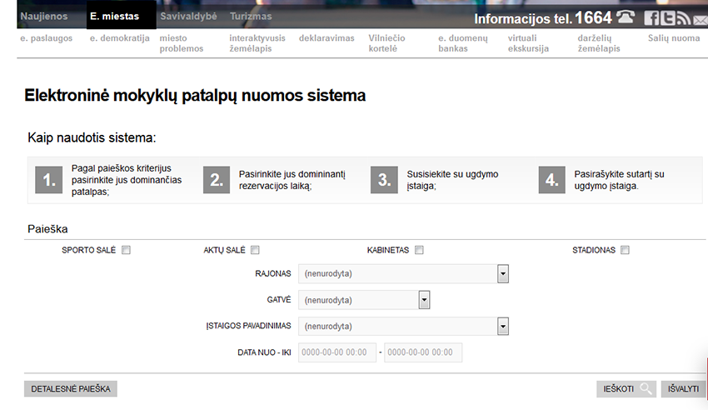This screenshot has height=410, width=708.
Task: Open darželių žemėlapis link
Action: tap(599, 43)
